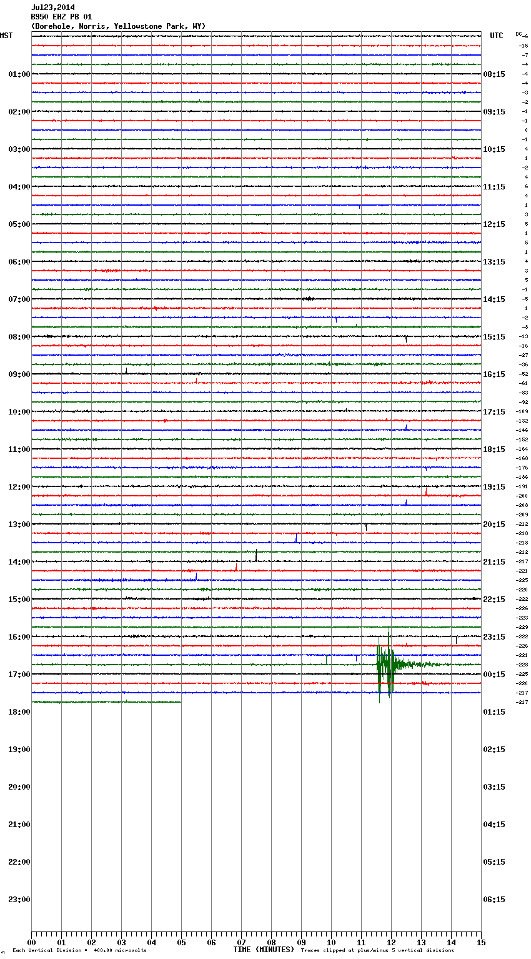Select the 07:00 MST hour label
531x959 pixels.
[19, 299]
